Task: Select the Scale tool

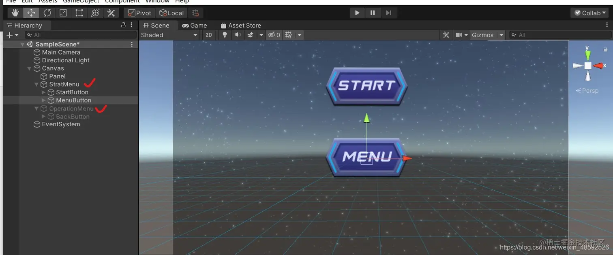Action: click(x=63, y=13)
